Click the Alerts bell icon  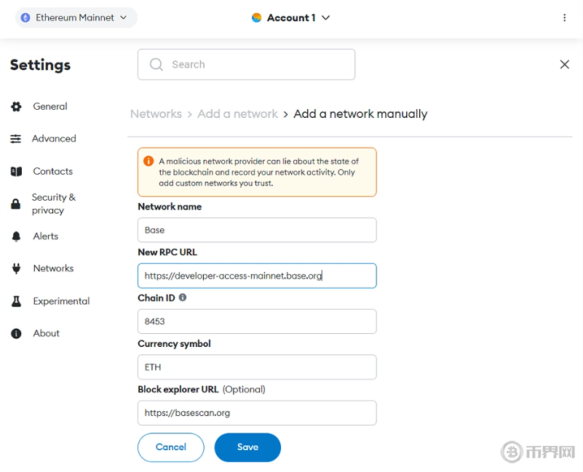16,236
